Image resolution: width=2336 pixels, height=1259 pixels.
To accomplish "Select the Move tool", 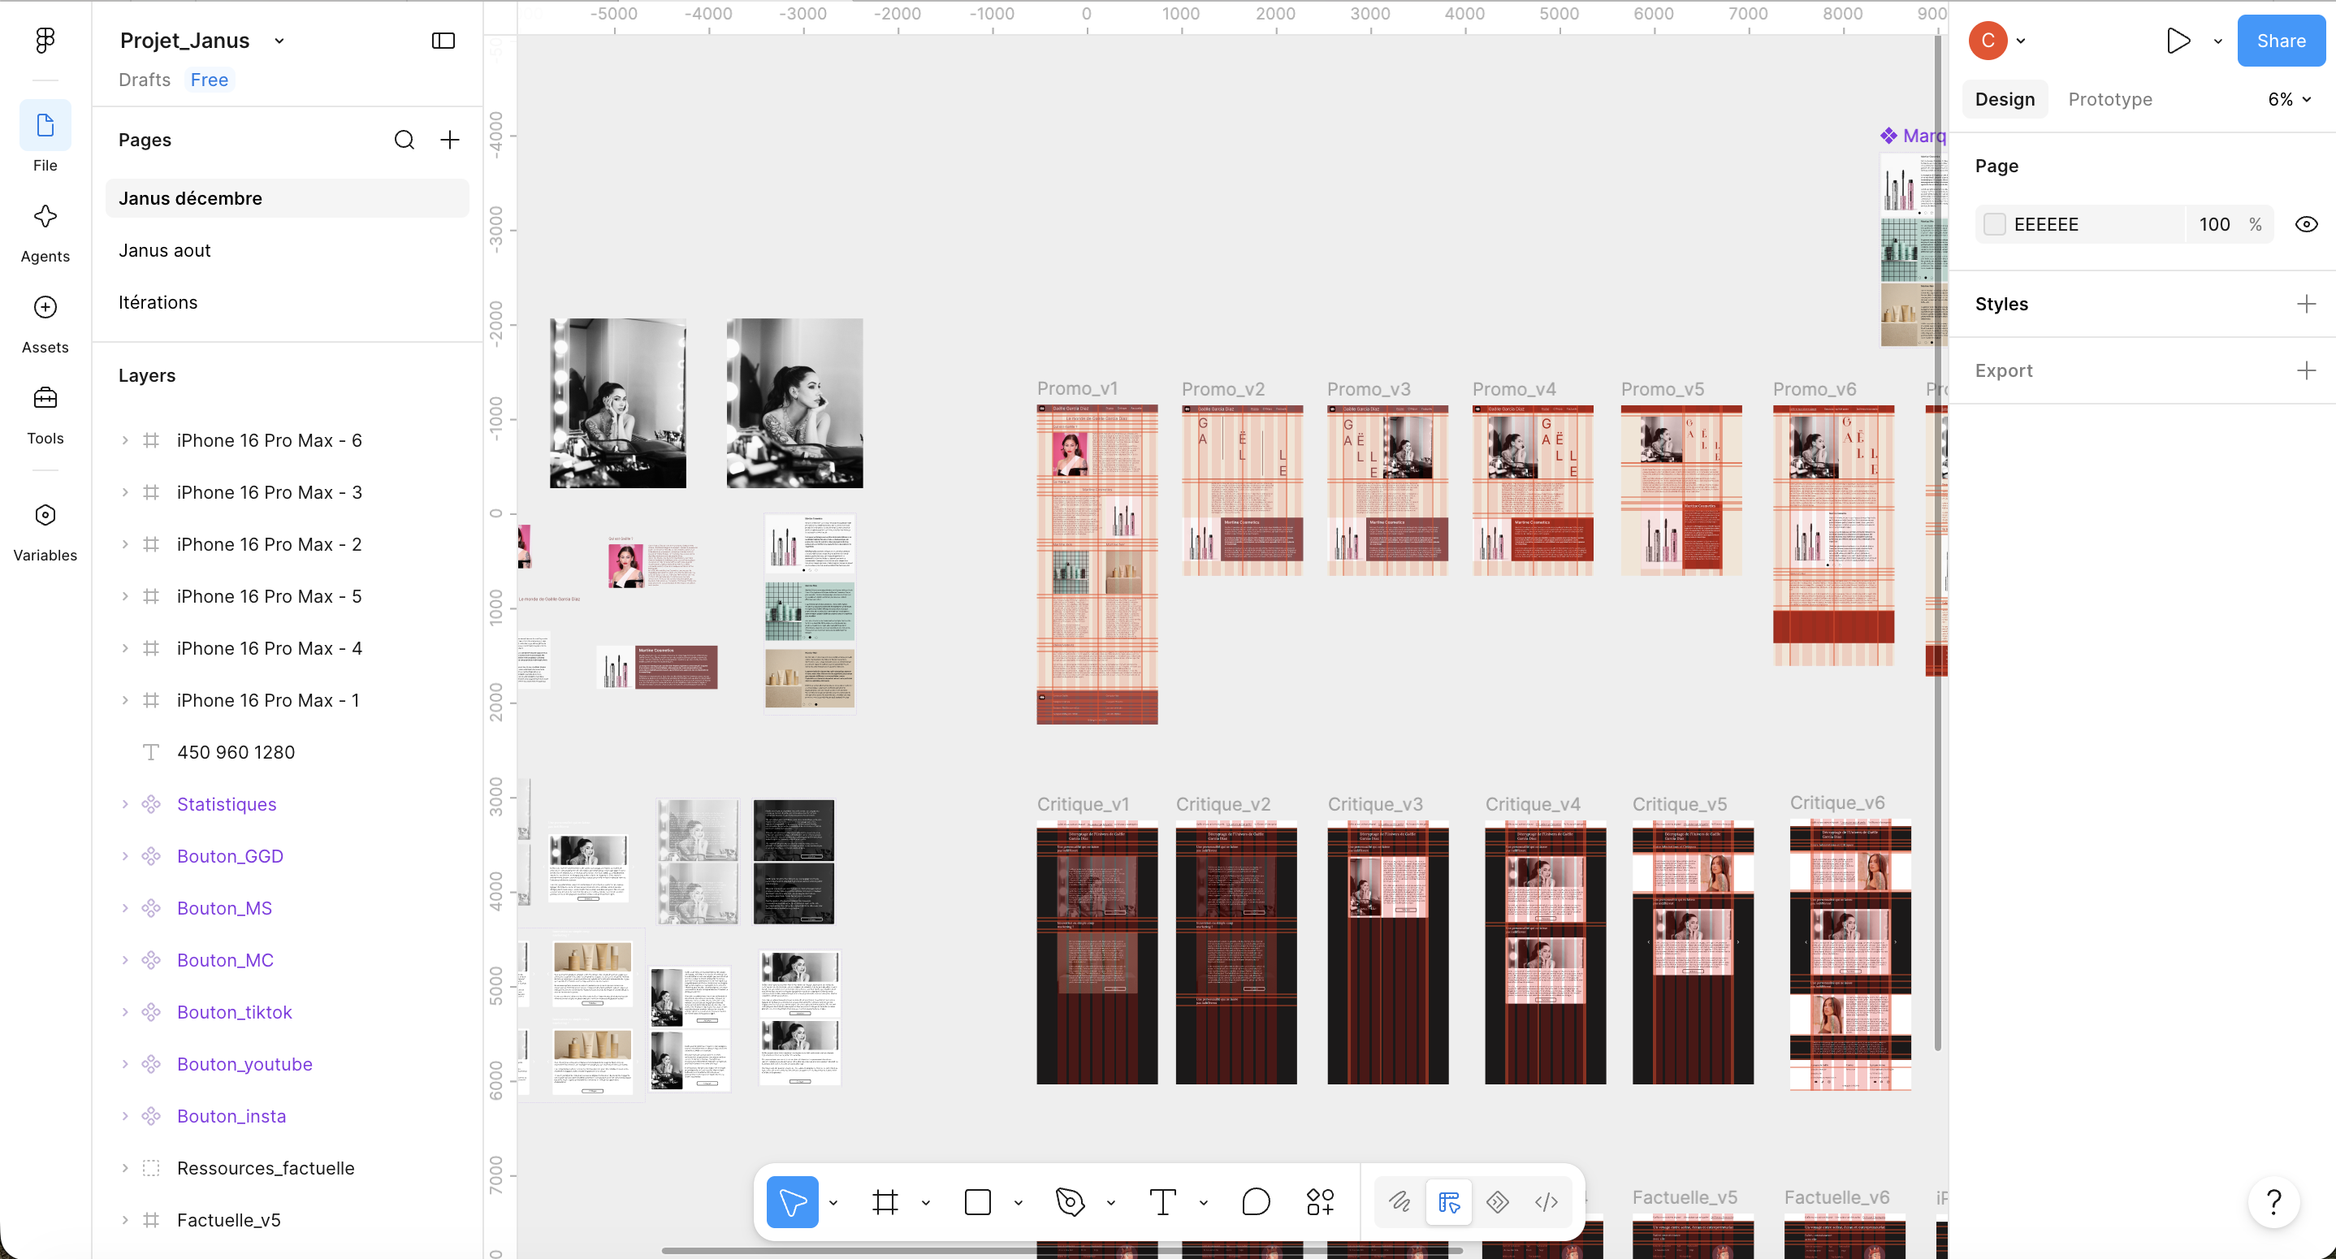I will 793,1202.
